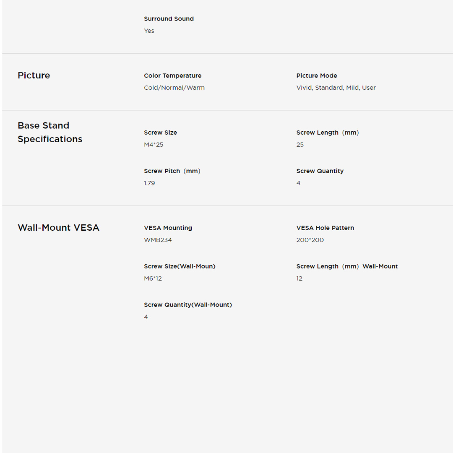Click the Screw Quantity(Wall-Mount) label
Viewport: 453px width, 453px height.
point(187,305)
